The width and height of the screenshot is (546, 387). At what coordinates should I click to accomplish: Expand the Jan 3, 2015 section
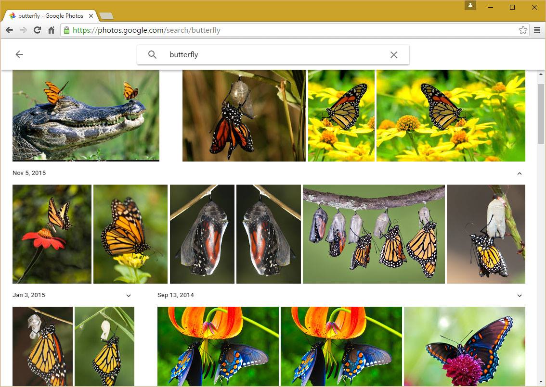coord(128,296)
